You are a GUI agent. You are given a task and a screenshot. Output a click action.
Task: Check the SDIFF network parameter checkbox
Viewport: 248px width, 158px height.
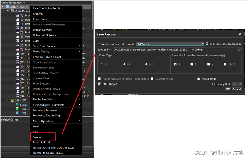point(225,64)
